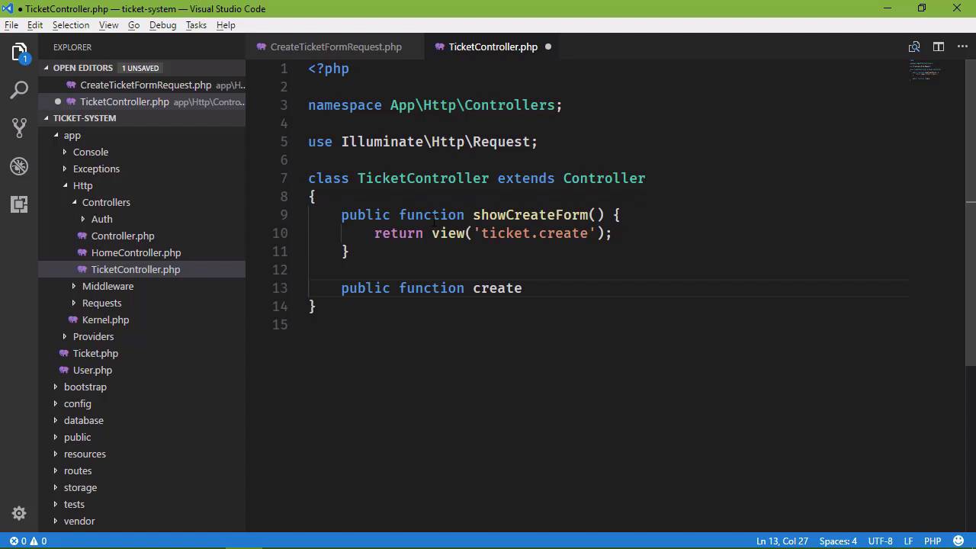Collapse the Http folder
The image size is (976, 549).
click(65, 185)
